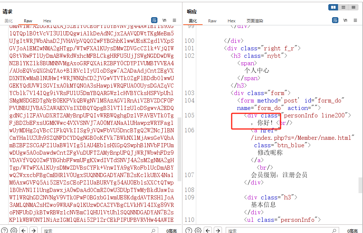Toggle word wrap icon in request panel
This screenshot has width=363, height=233.
click(154, 20)
